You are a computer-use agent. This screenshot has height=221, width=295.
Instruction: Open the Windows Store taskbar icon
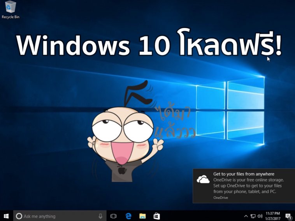156,216
